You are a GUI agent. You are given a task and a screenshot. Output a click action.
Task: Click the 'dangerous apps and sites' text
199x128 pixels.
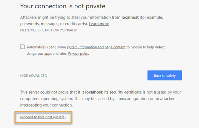47,54
